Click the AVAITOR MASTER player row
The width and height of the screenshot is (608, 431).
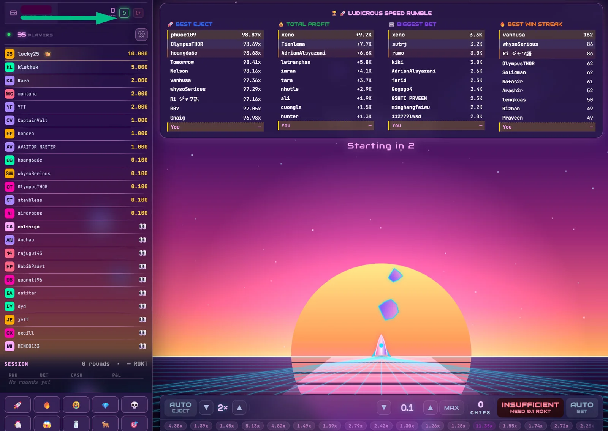point(76,147)
